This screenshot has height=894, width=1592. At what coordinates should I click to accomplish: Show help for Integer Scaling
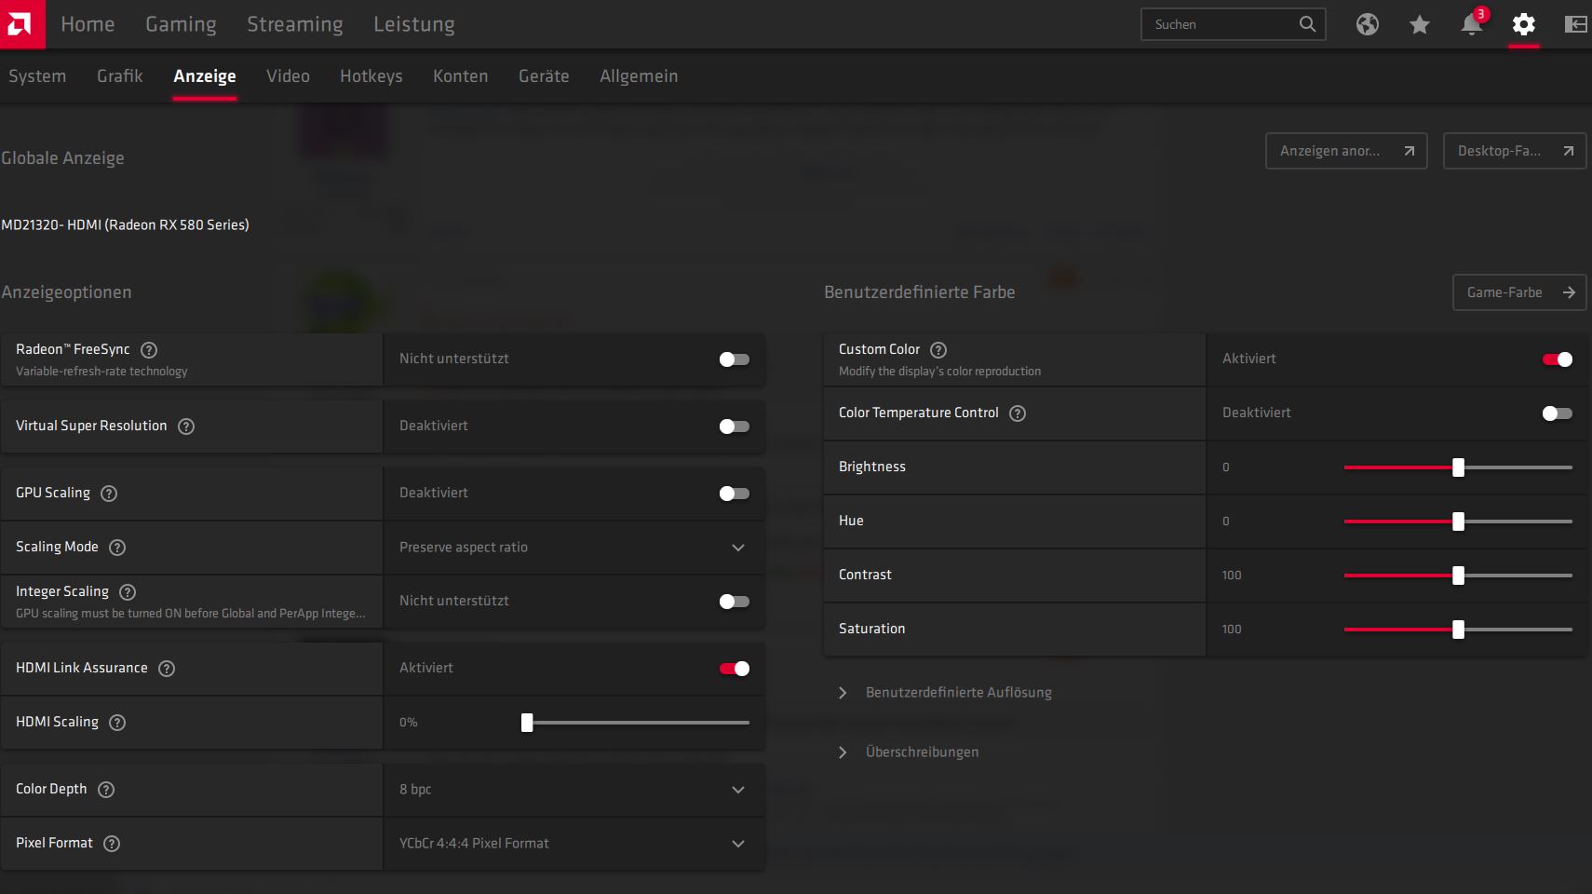pyautogui.click(x=128, y=592)
